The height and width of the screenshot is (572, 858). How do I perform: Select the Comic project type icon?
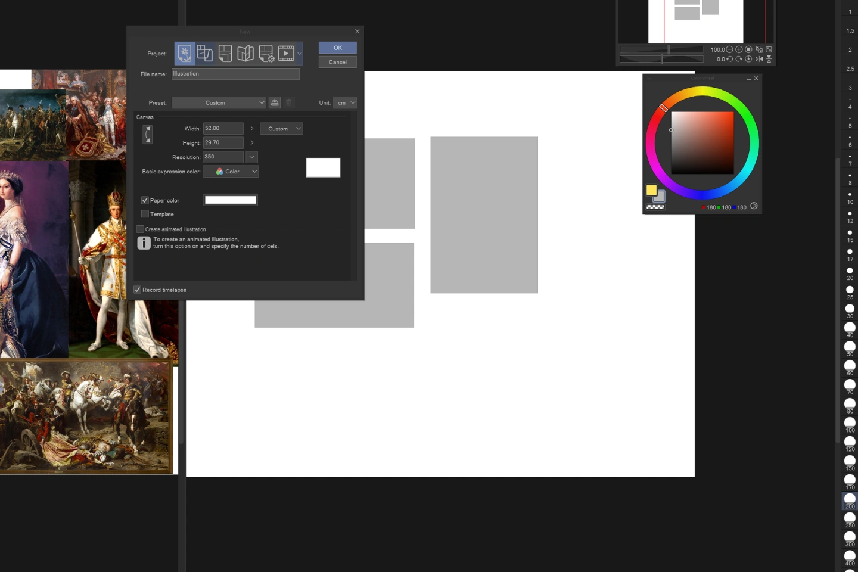click(x=225, y=53)
